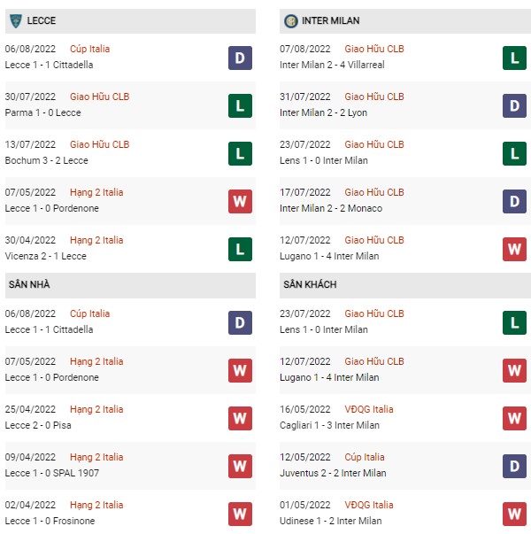Open the Cúp Italia link dated 12/05/2022
This screenshot has width=531, height=534.
365,457
